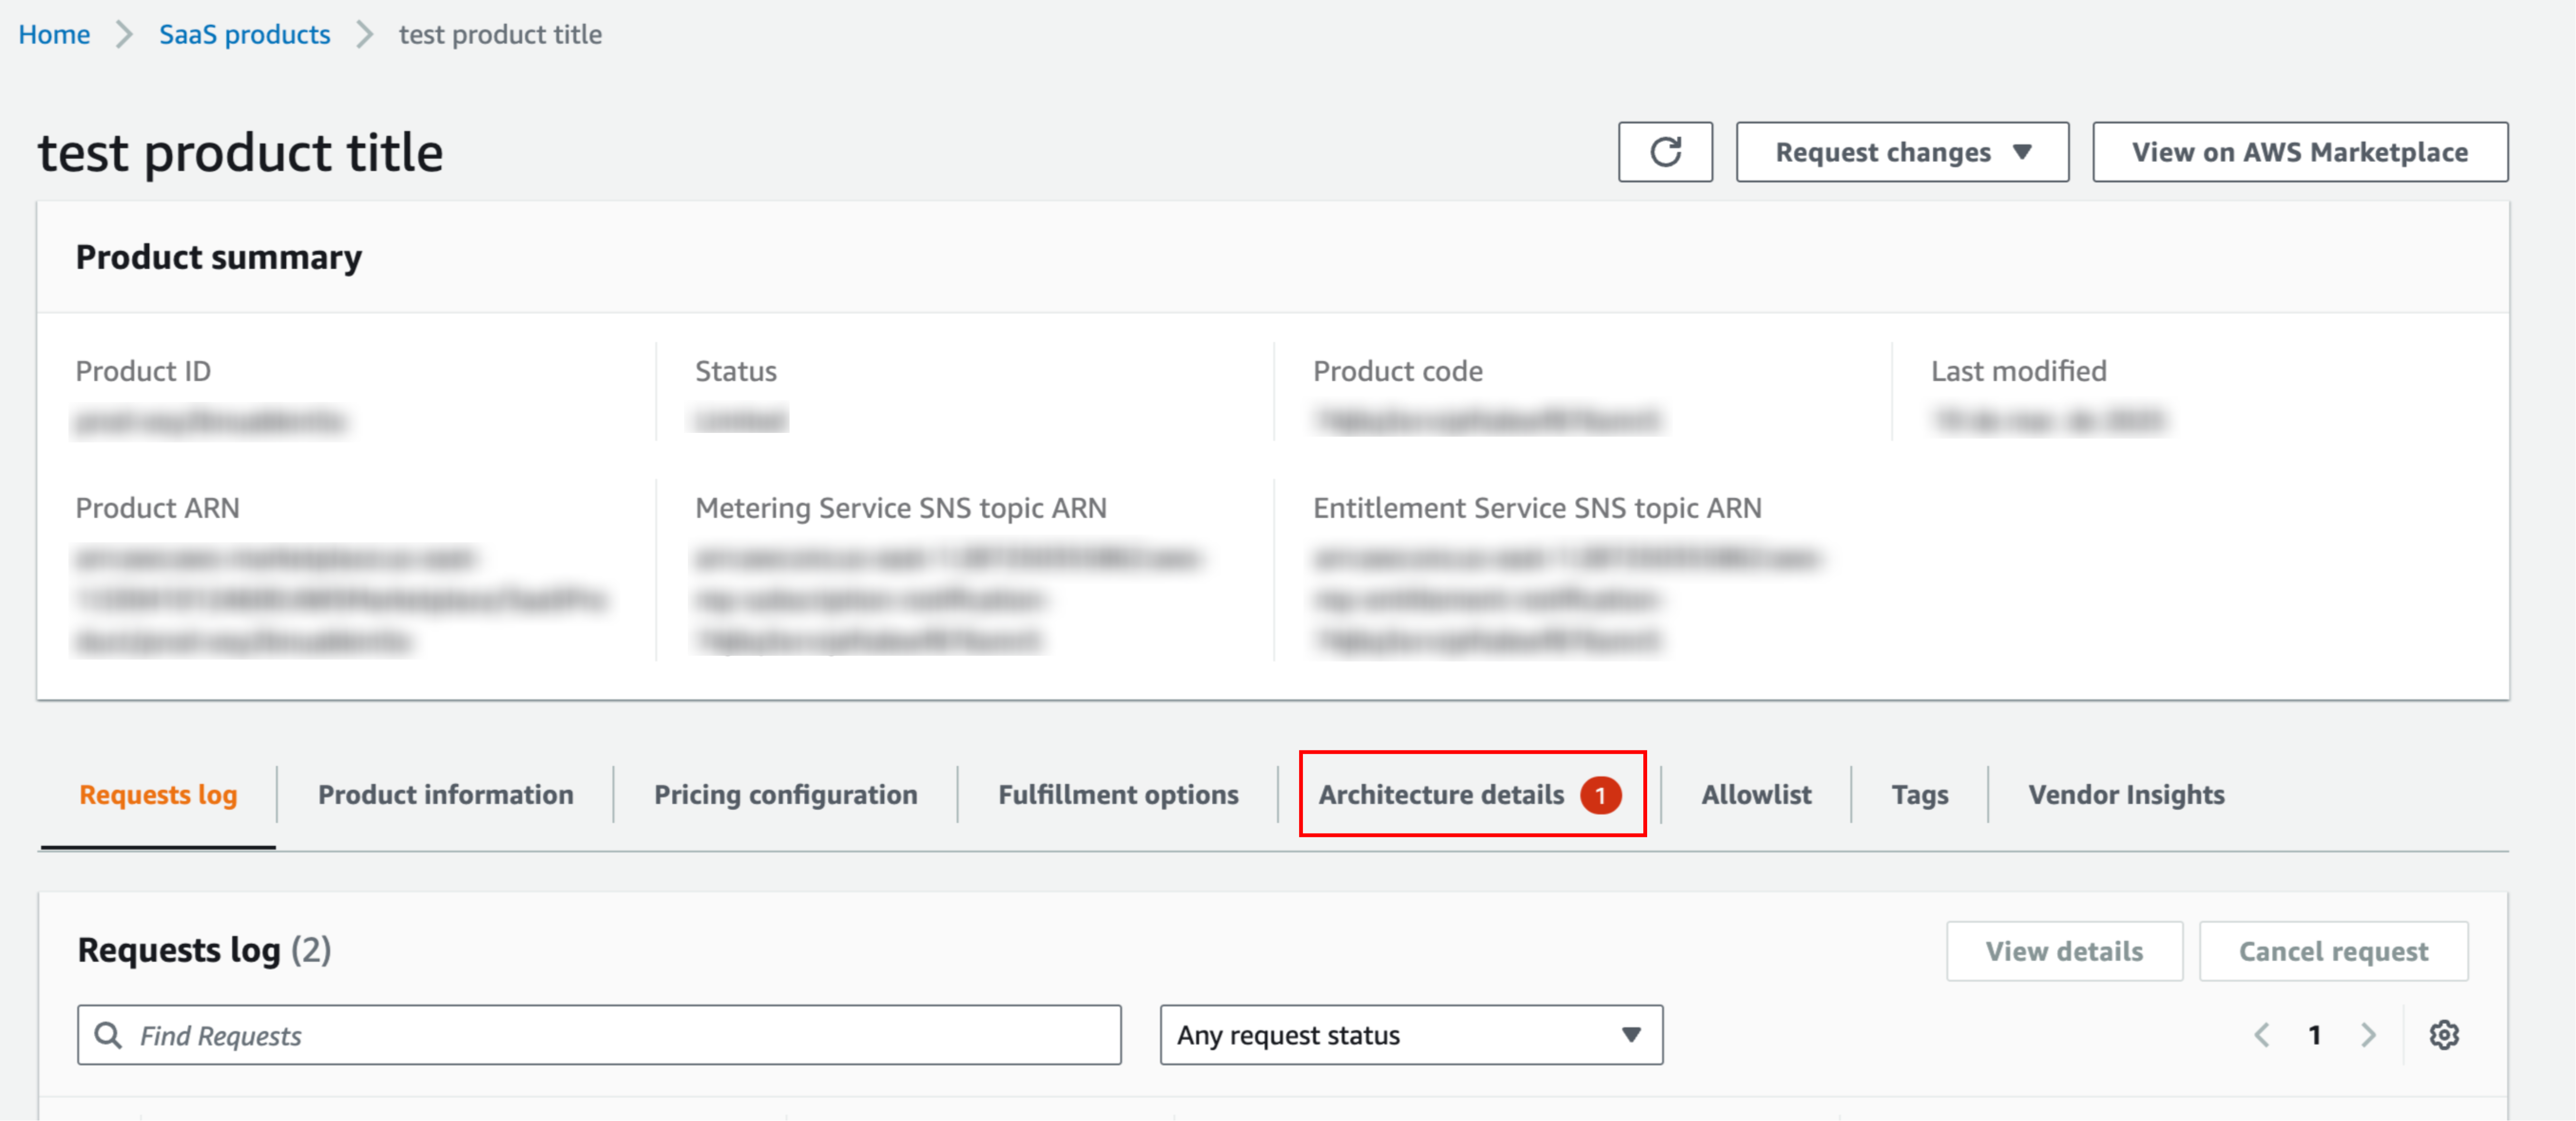Click the 'test product title' breadcrumb text
The image size is (2576, 1121).
pyautogui.click(x=500, y=34)
